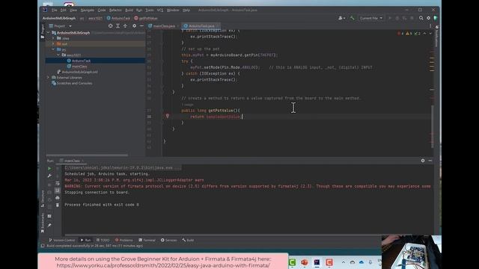The width and height of the screenshot is (479, 269).
Task: Hide the Run tool window
Action: tap(430, 161)
